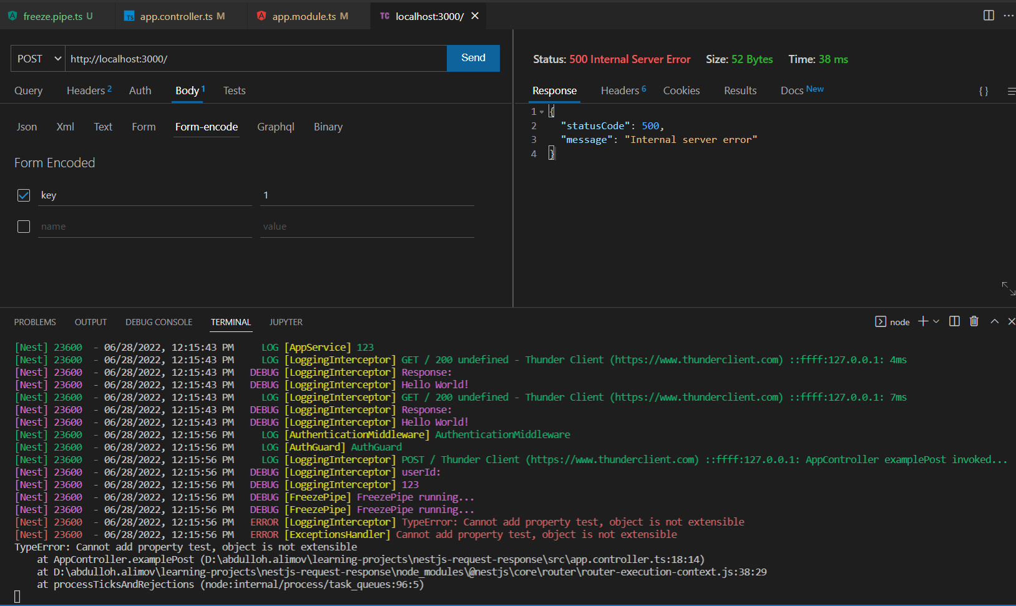Image resolution: width=1016 pixels, height=606 pixels.
Task: Click the curly braces format icon in response
Action: coord(984,91)
